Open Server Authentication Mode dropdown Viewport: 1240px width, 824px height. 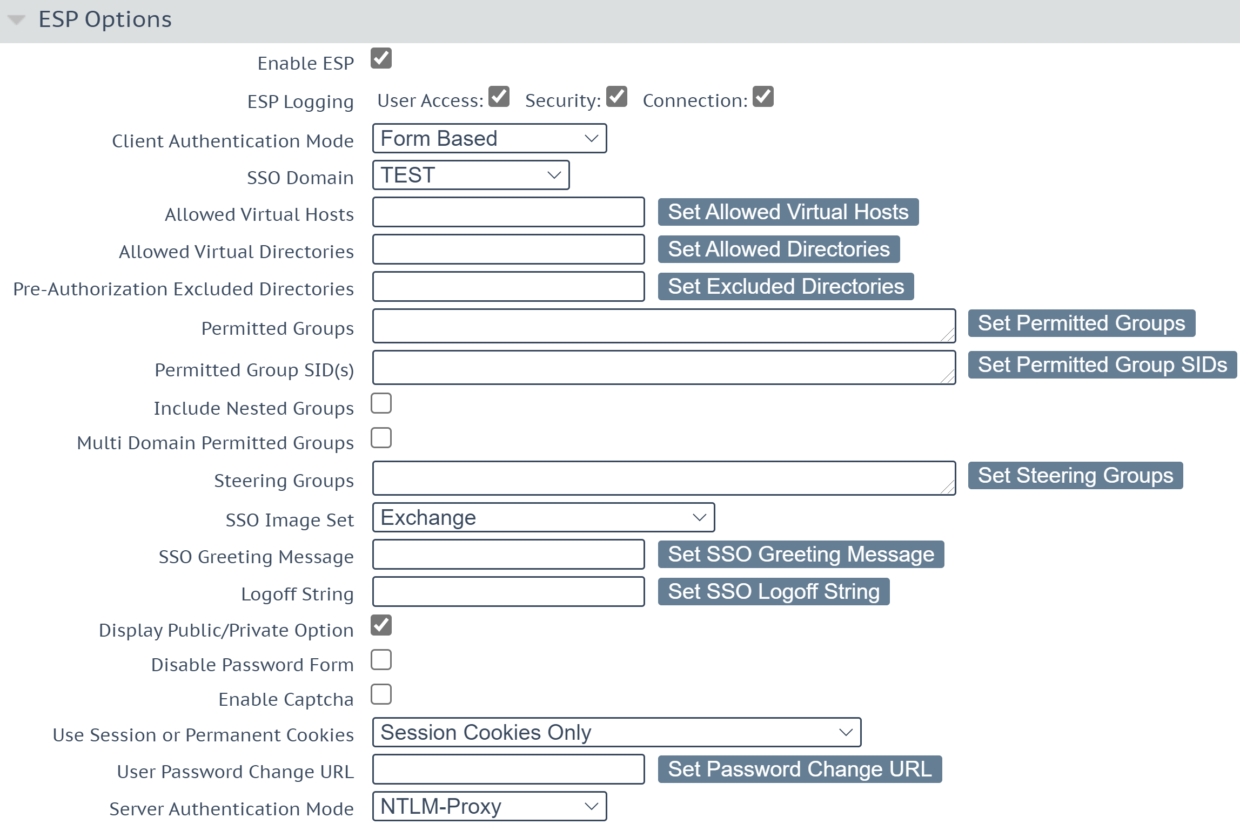coord(490,807)
